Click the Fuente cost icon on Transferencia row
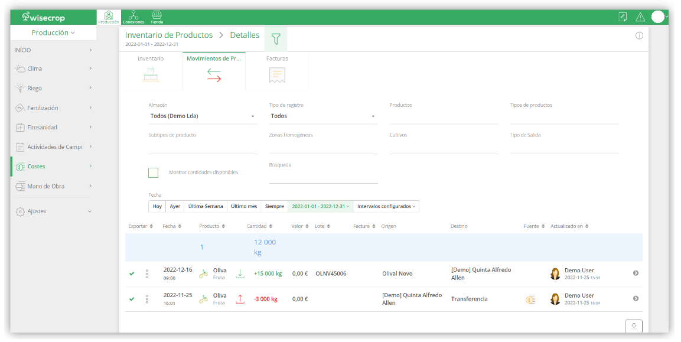681x342 pixels. point(530,299)
